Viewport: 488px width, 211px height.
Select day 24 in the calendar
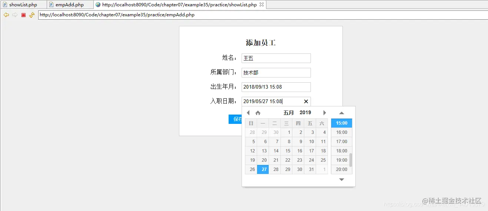(311, 160)
